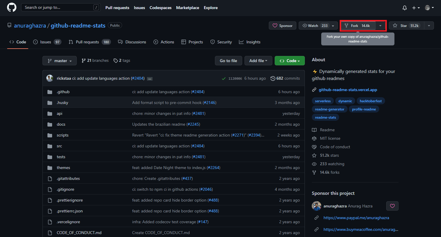Viewport: 441px width, 237px height.
Task: Open the user avatar menu
Action: point(429,8)
